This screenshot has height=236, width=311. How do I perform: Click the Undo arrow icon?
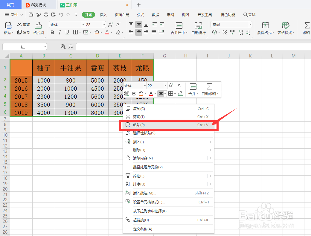pyautogui.click(x=61, y=14)
